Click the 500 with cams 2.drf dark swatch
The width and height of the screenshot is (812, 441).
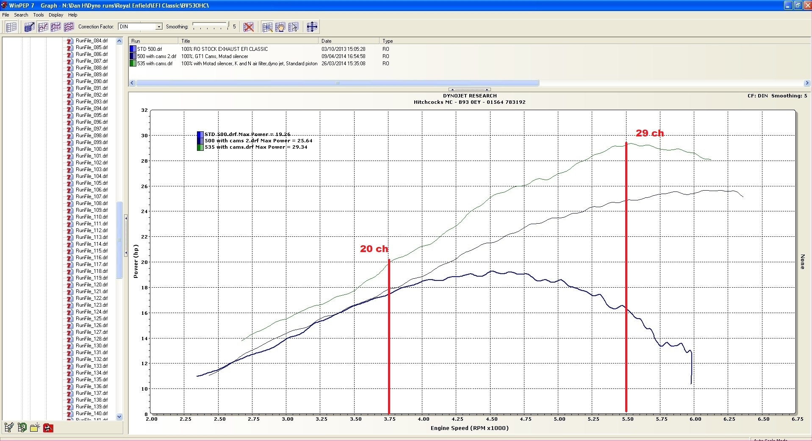point(133,56)
